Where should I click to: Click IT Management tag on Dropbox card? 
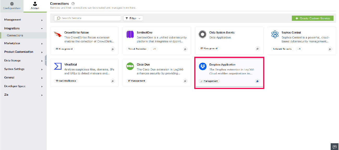click(209, 81)
